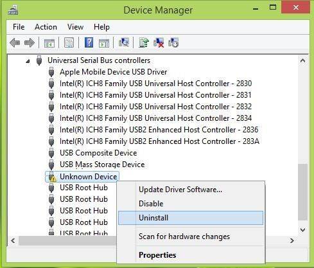Open the Action menu
The height and width of the screenshot is (268, 314).
[46, 27]
